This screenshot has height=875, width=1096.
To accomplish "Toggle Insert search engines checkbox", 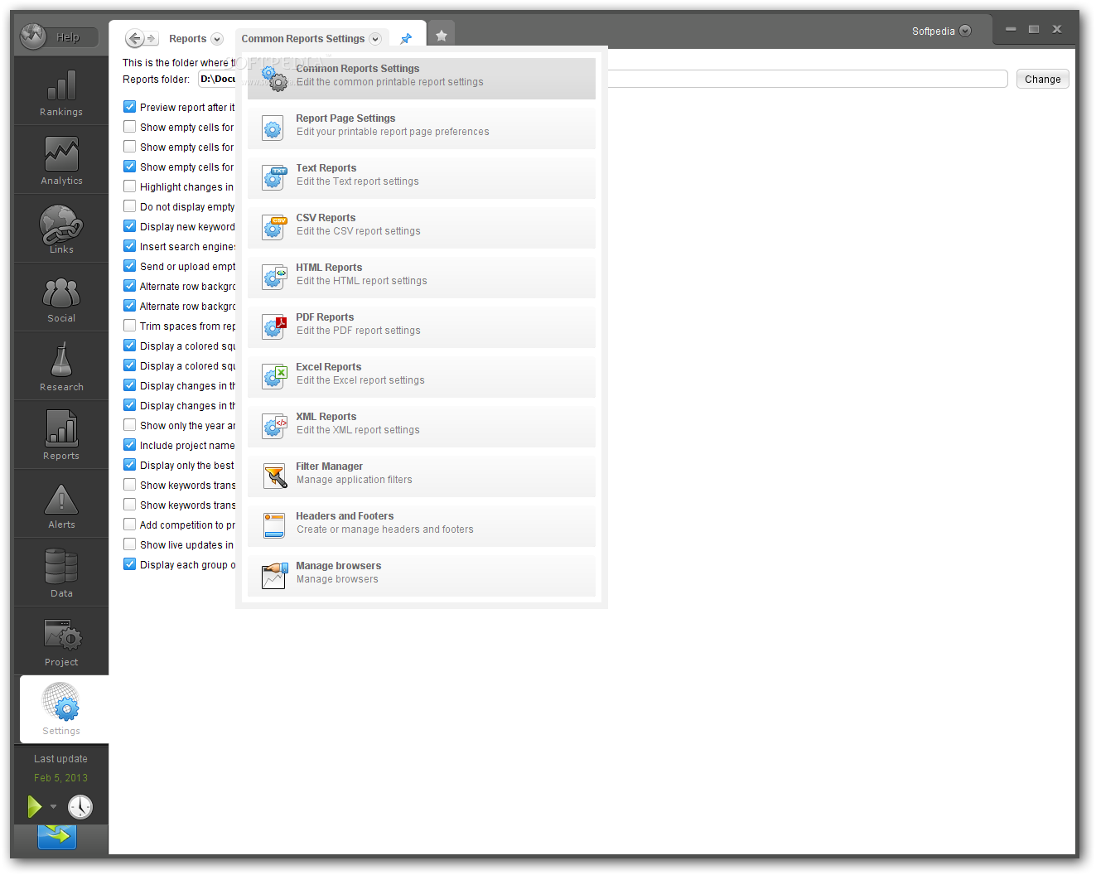I will (130, 246).
